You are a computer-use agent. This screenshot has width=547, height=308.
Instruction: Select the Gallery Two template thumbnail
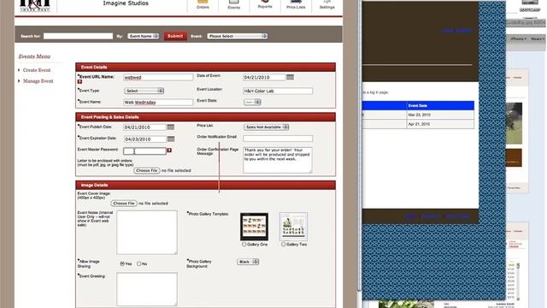293,227
